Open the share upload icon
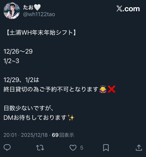The height and width of the screenshot is (157, 146). click(x=139, y=147)
